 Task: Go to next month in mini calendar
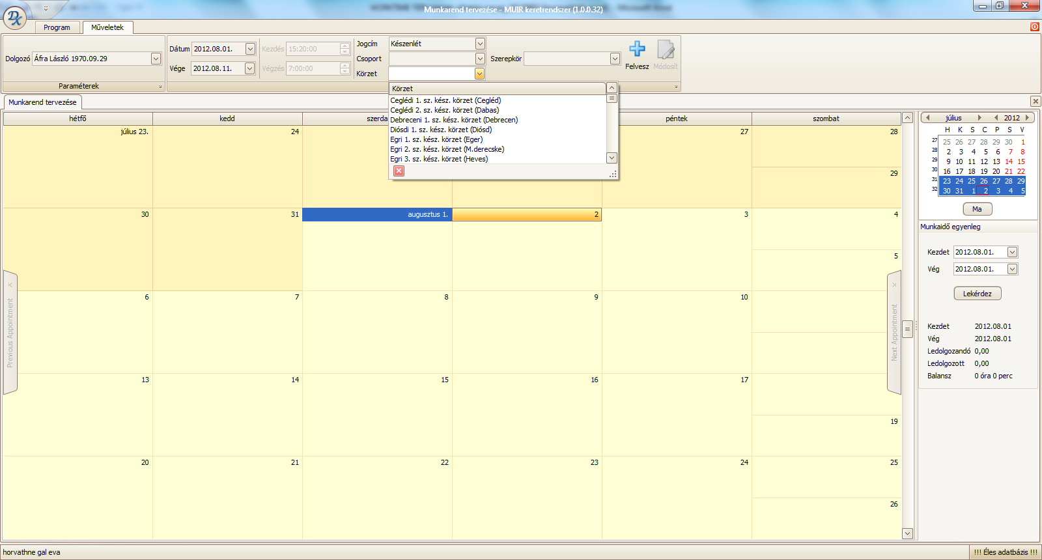(979, 118)
